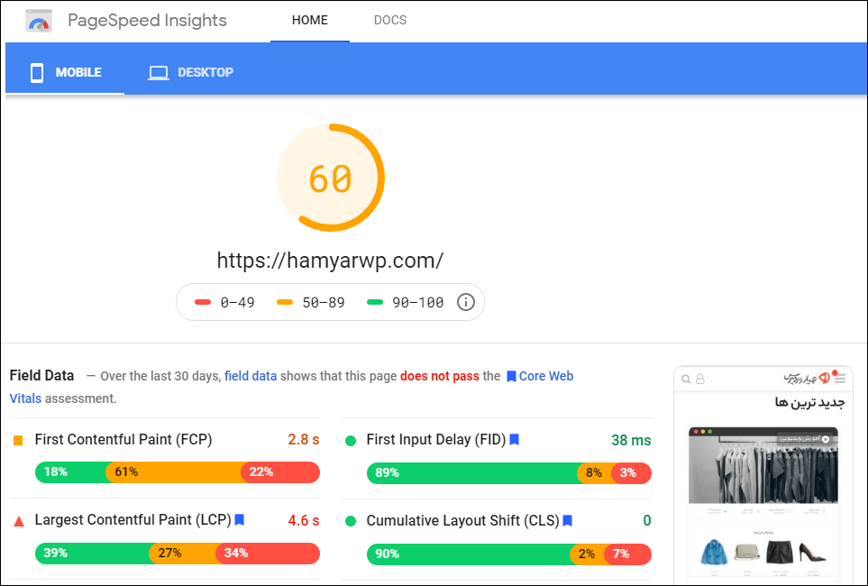
Task: Click the 90% green segment of CLS bar
Action: (469, 554)
